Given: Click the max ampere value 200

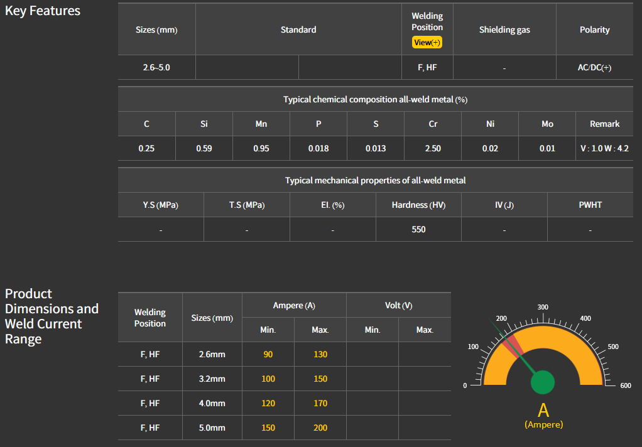Looking at the screenshot, I should pyautogui.click(x=320, y=428).
